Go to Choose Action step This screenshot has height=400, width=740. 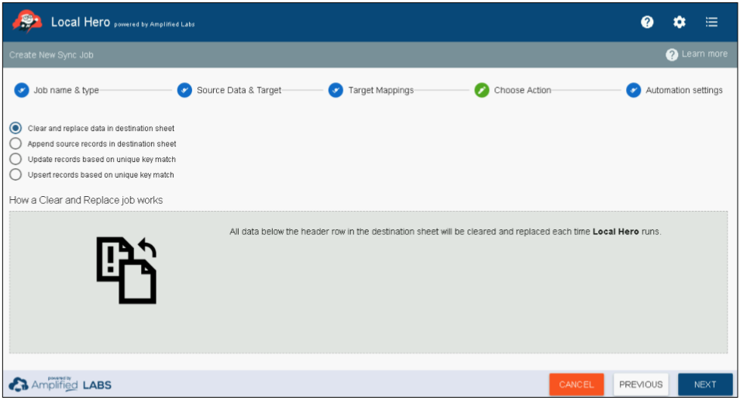coord(522,90)
